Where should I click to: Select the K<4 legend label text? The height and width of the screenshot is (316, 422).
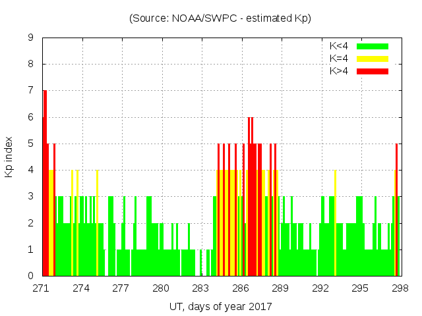[x=340, y=46]
